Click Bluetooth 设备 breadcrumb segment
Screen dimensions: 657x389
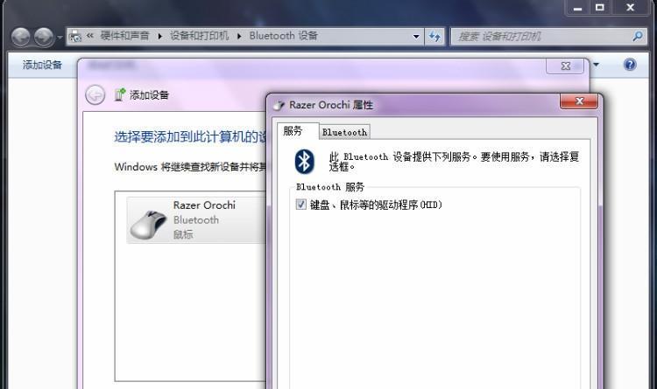click(x=283, y=36)
